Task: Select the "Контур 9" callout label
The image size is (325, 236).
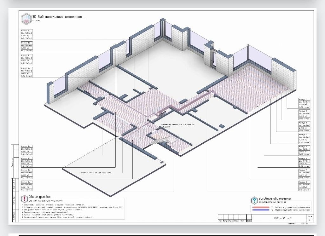Action: [27, 34]
